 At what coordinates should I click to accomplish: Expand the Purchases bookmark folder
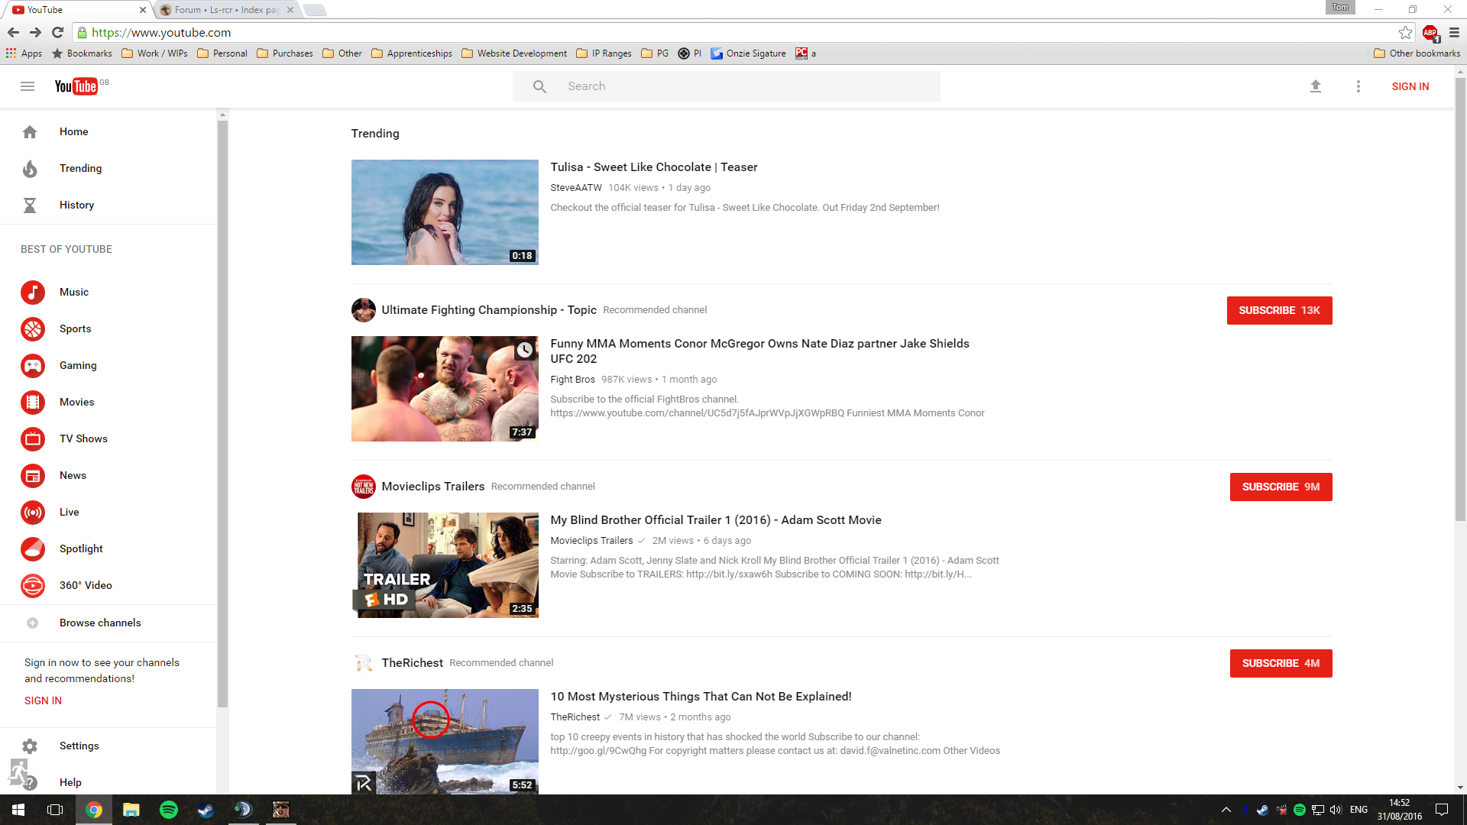point(285,53)
